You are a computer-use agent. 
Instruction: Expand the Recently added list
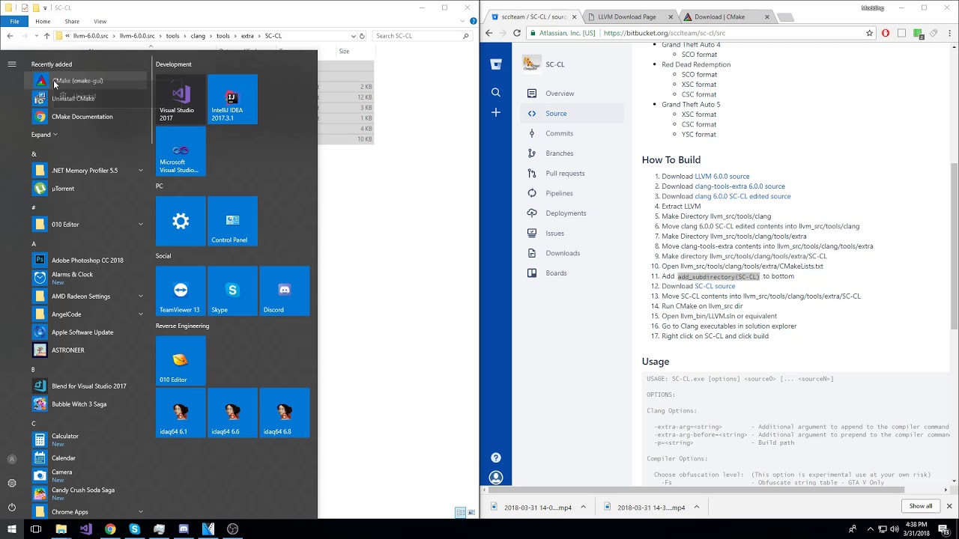(44, 135)
